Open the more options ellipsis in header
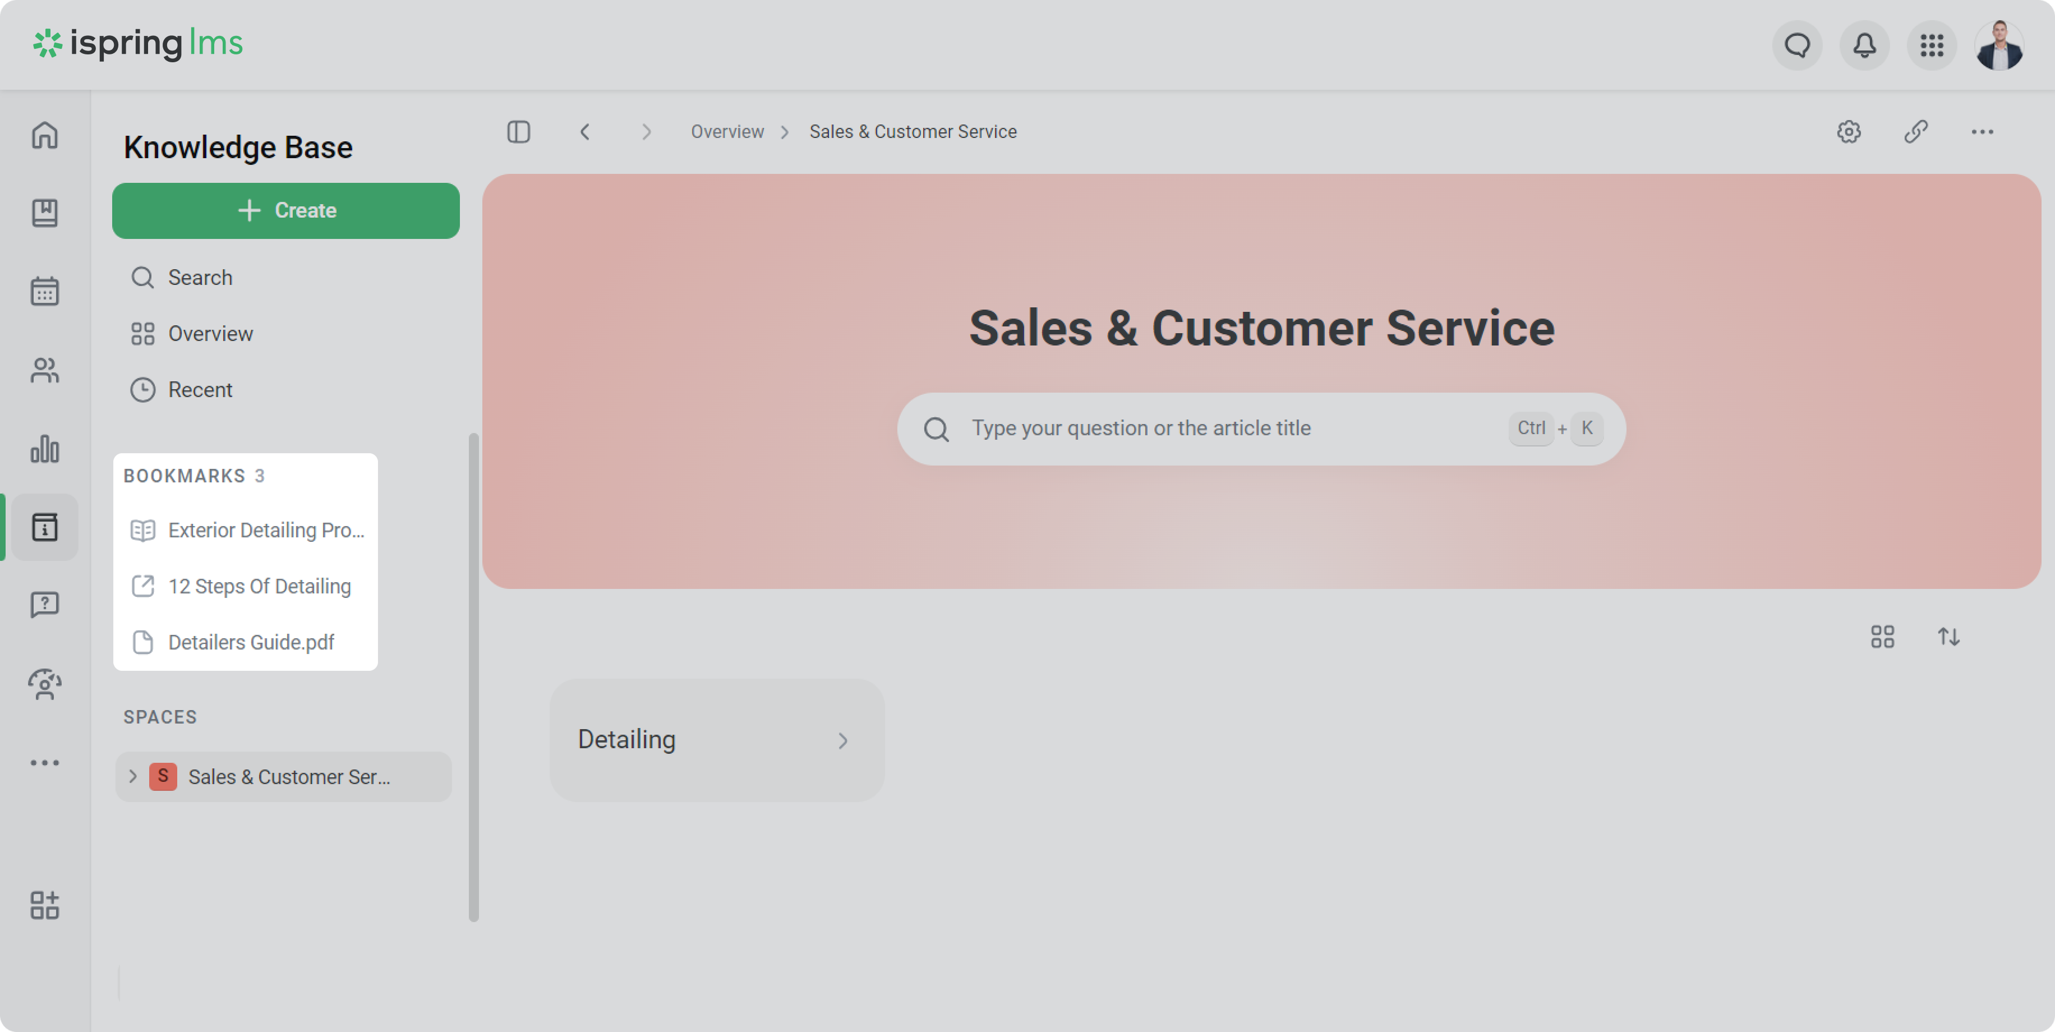Viewport: 2055px width, 1032px height. point(1982,132)
